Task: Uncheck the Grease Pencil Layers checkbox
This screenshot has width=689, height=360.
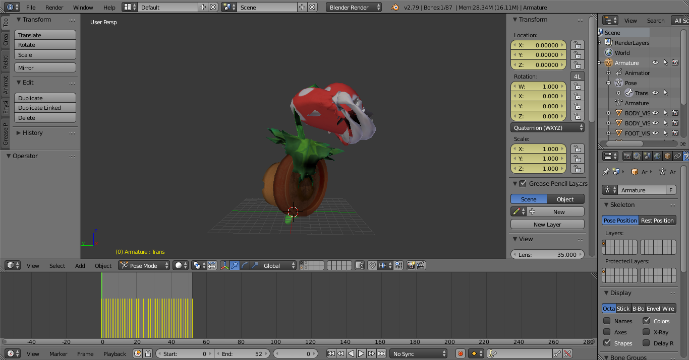Action: 523,183
